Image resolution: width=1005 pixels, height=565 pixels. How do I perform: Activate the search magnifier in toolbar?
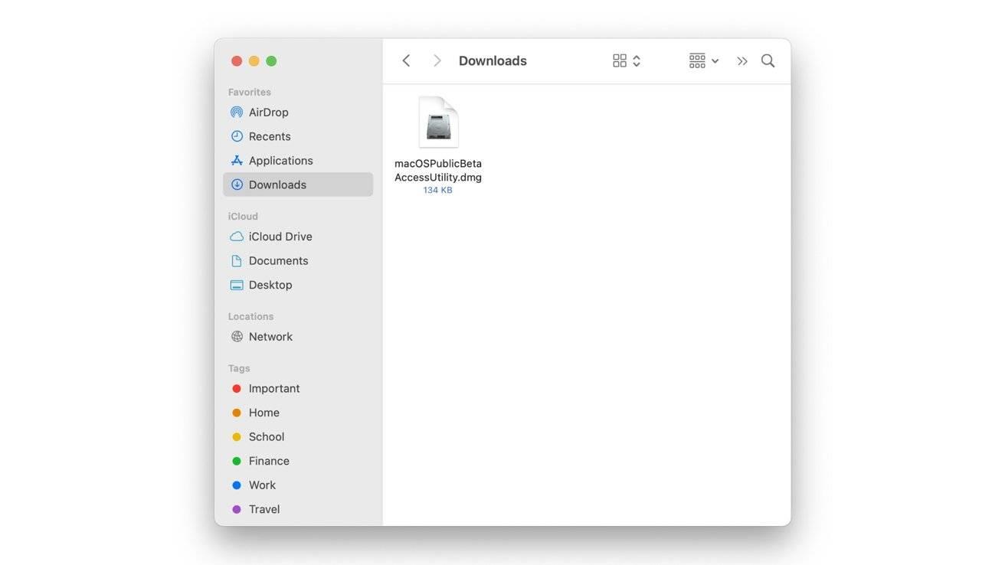coord(767,60)
